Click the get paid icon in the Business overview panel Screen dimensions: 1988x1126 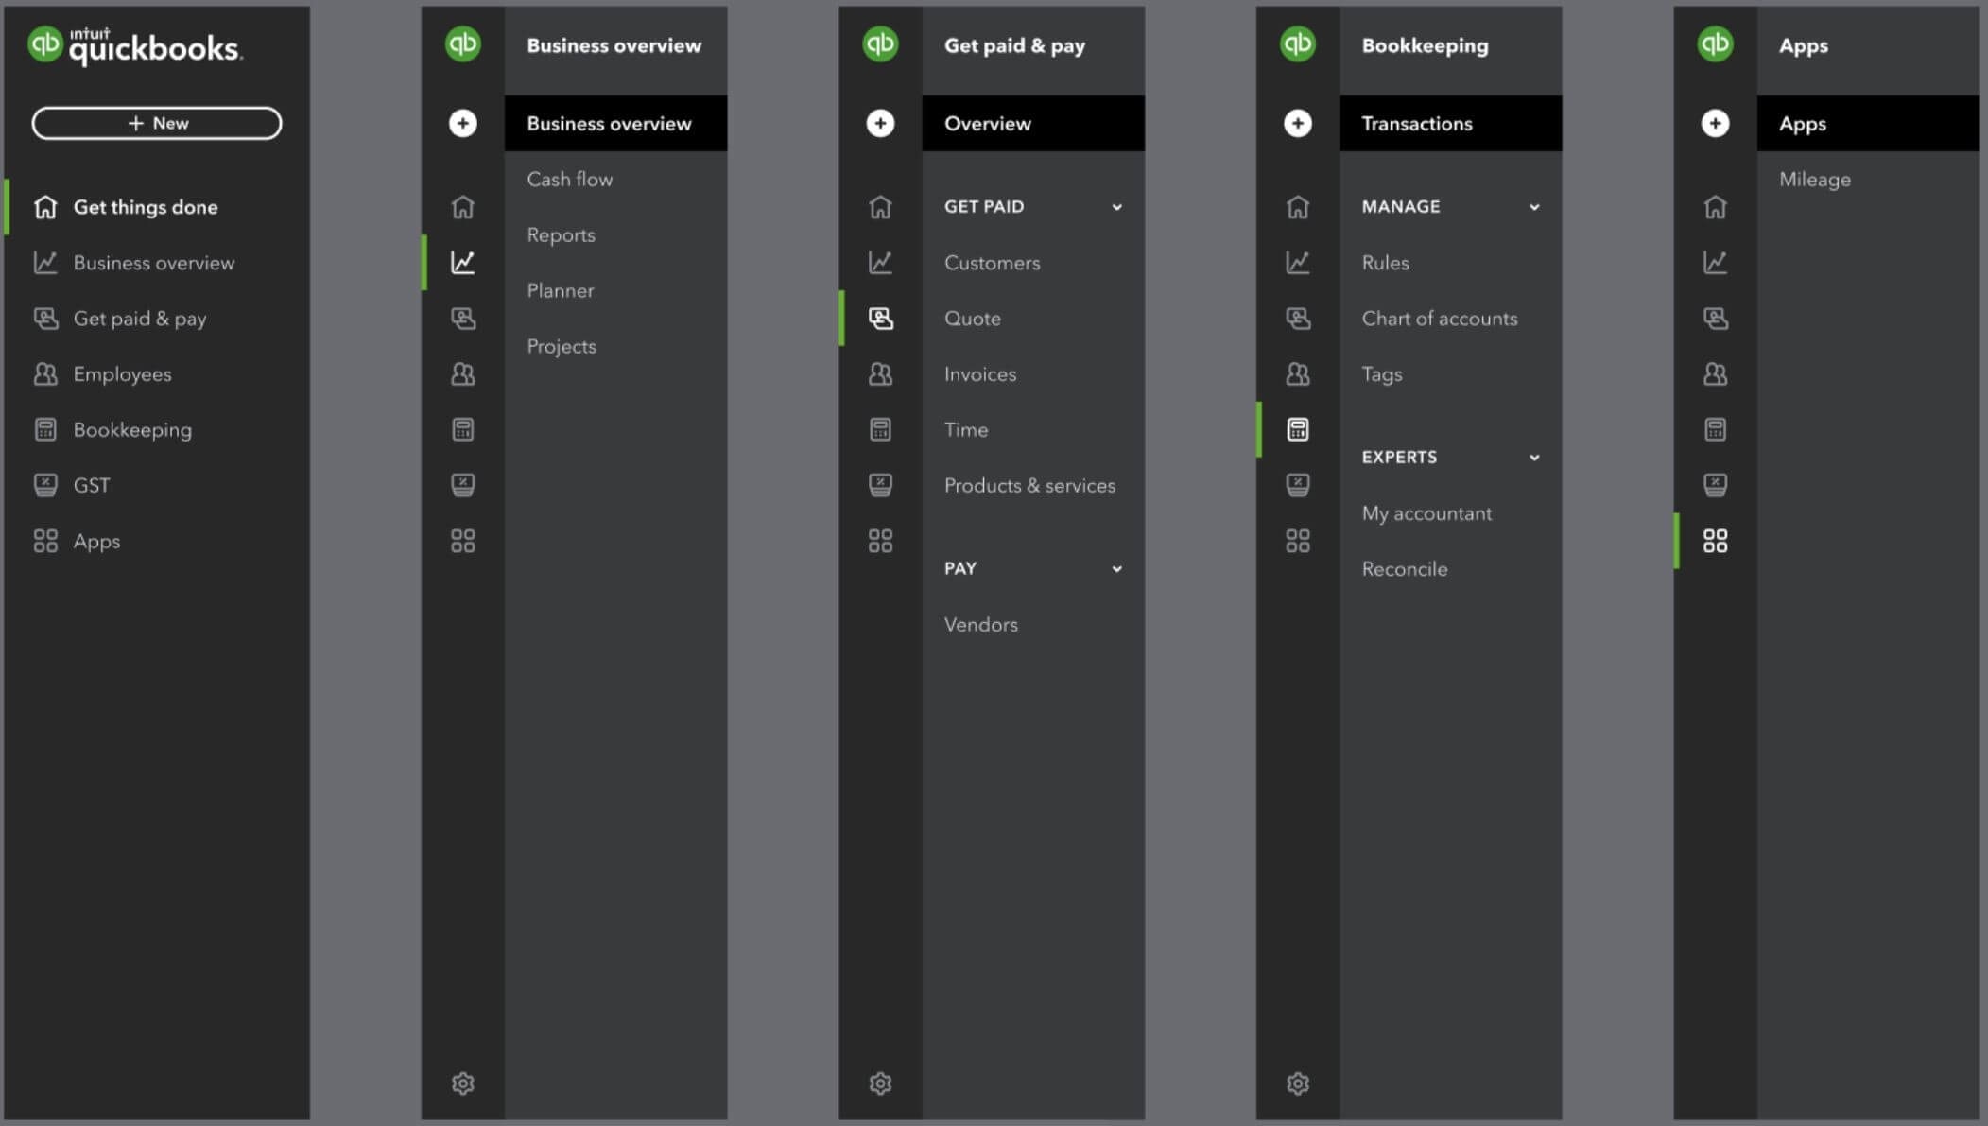click(463, 319)
